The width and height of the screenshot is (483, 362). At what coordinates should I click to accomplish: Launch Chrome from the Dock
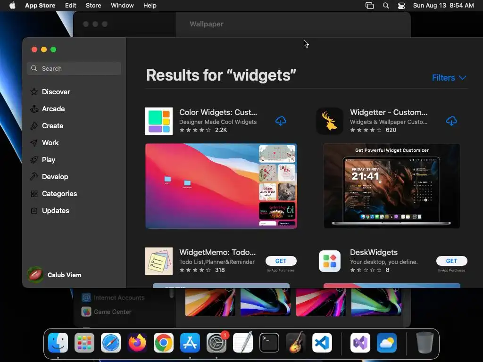pos(164,343)
